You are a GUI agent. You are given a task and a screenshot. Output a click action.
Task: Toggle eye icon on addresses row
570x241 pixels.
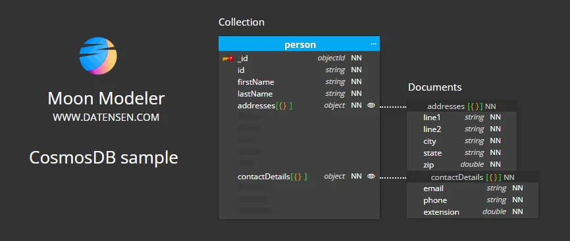click(x=371, y=105)
